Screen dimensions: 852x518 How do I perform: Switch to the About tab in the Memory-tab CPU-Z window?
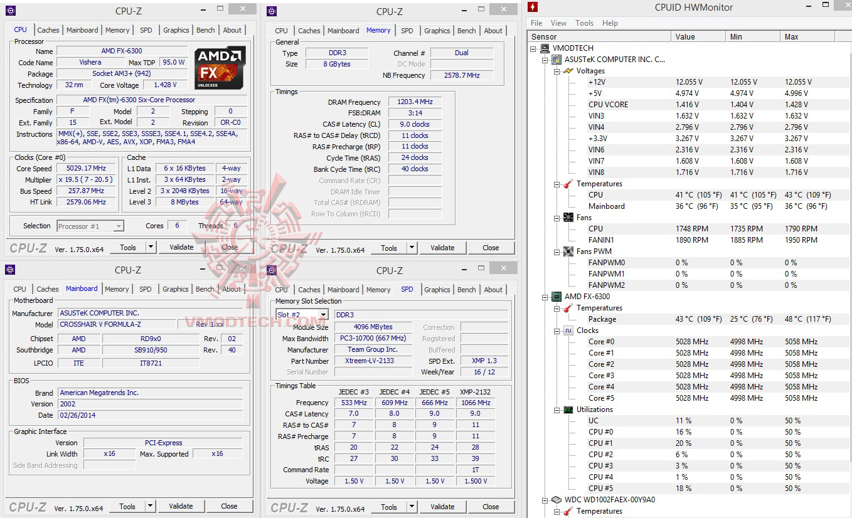click(493, 31)
